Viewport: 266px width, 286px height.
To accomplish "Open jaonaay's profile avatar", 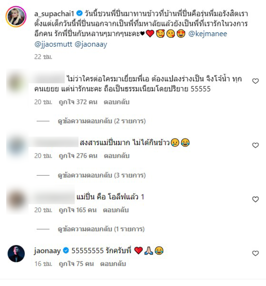I will click(16, 253).
